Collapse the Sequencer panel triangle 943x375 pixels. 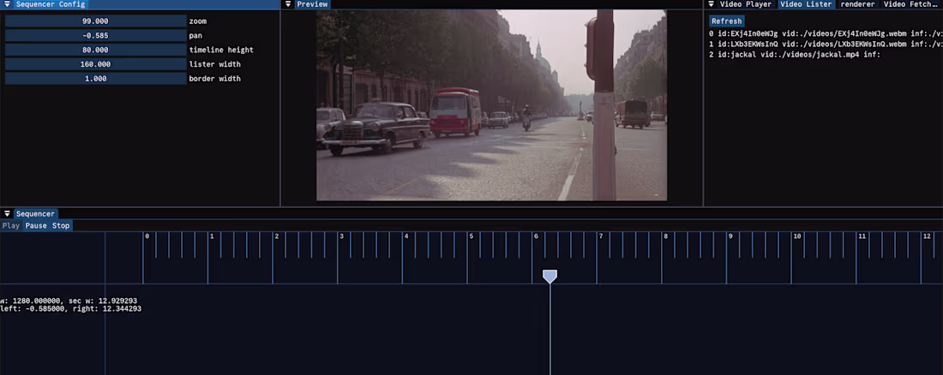(x=7, y=214)
